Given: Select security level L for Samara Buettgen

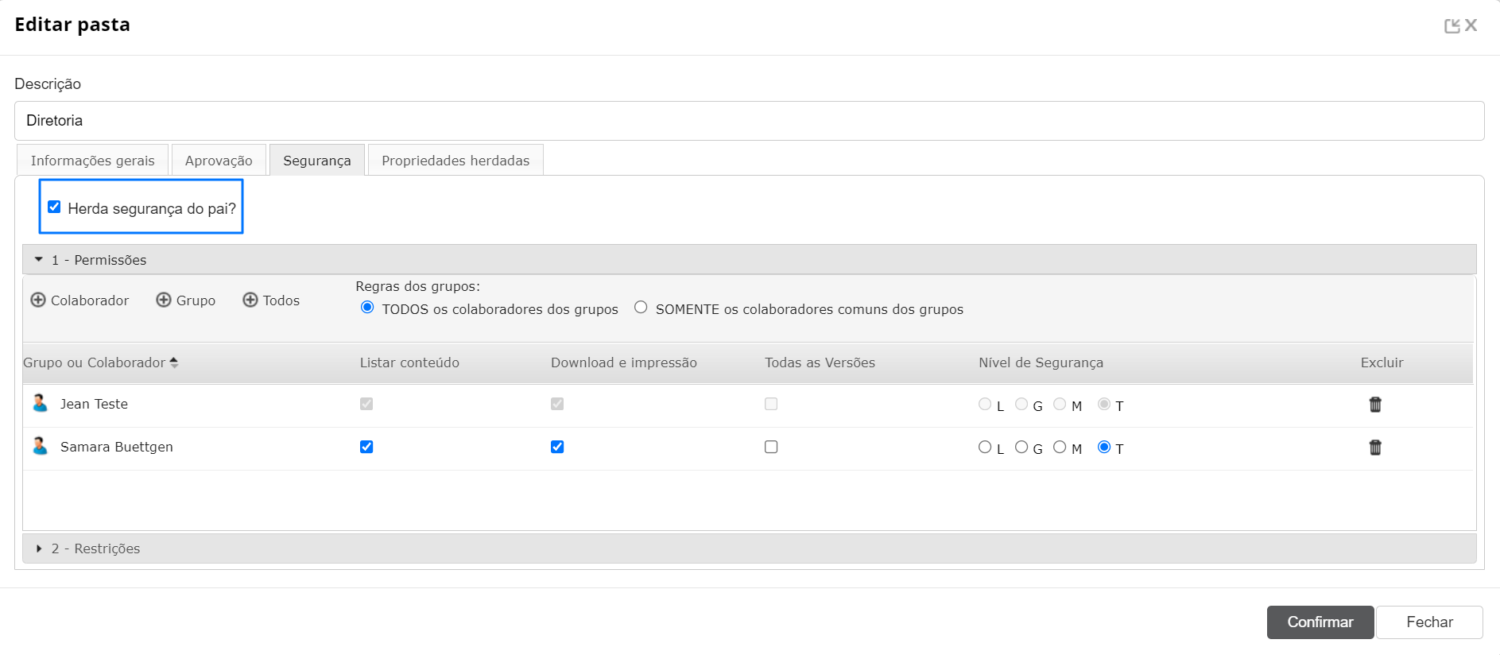Looking at the screenshot, I should [x=985, y=447].
